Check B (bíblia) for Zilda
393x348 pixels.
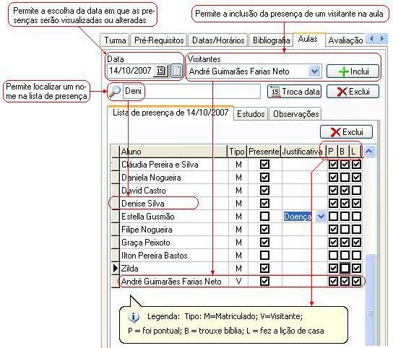click(x=345, y=269)
